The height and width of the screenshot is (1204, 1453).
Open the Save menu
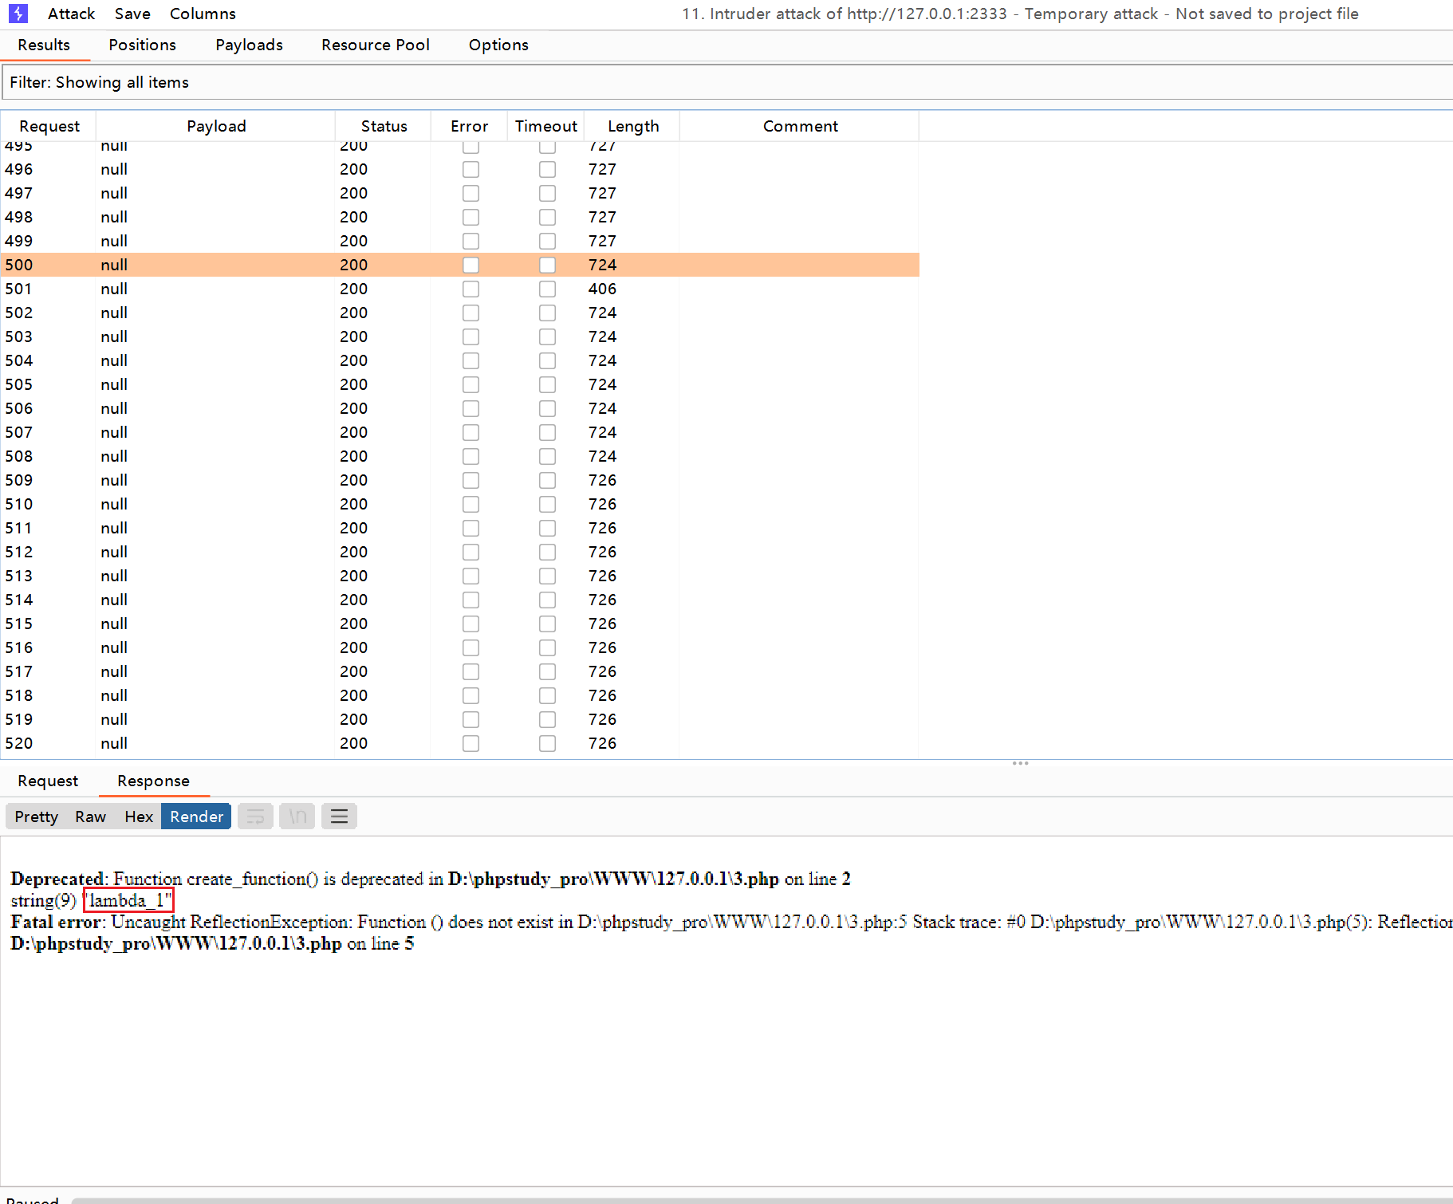(x=132, y=14)
